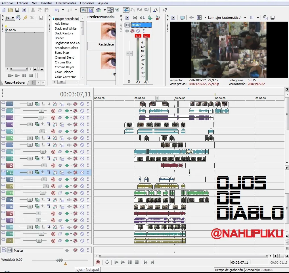Image resolution: width=289 pixels, height=273 pixels.
Task: Open the undo history dropdown arrow
Action: [x=63, y=10]
